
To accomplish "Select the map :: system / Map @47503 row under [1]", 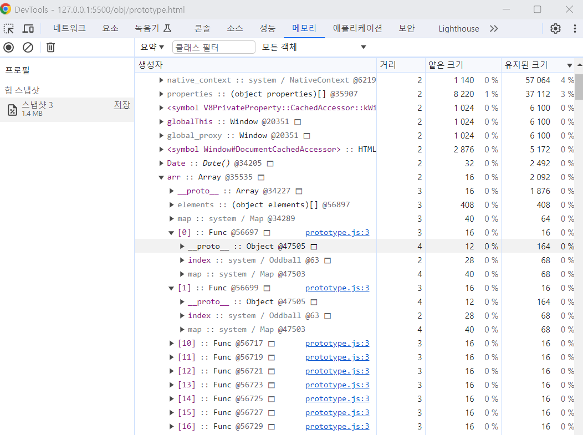I will 355,329.
